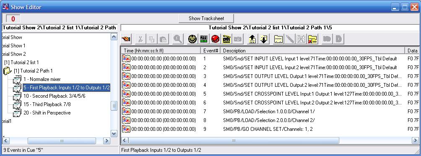This screenshot has width=421, height=156.
Task: Select event 4 SET OUTPUT LEVEL Output:2 row
Action: click(270, 85)
